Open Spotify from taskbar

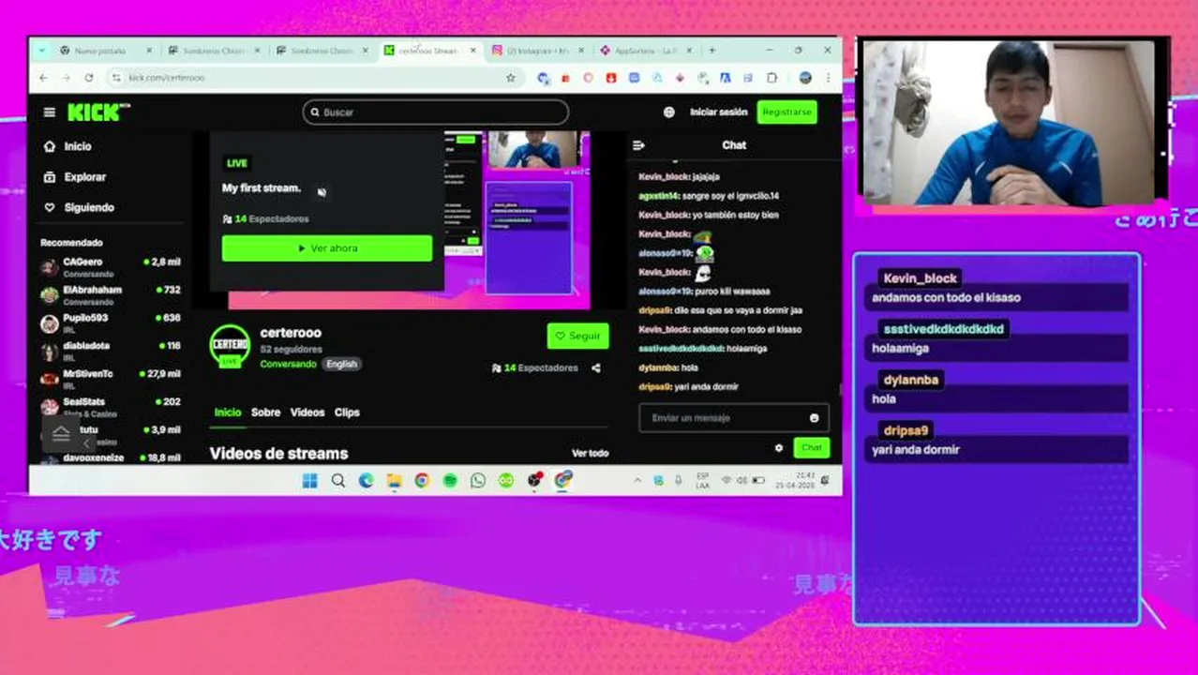pyautogui.click(x=450, y=480)
